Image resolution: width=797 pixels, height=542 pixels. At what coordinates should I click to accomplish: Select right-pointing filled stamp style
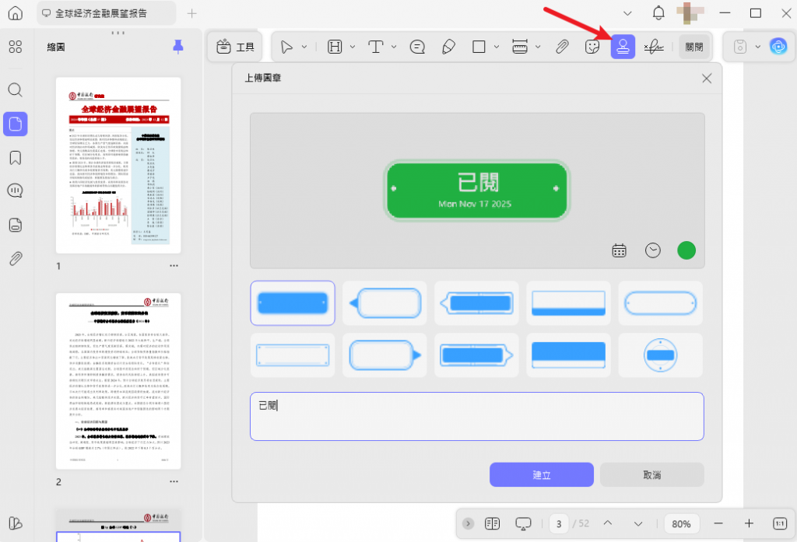[477, 355]
